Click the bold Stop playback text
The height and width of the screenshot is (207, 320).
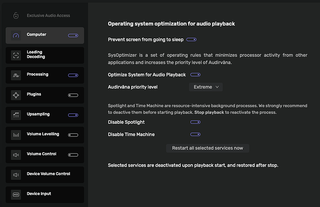(x=209, y=113)
